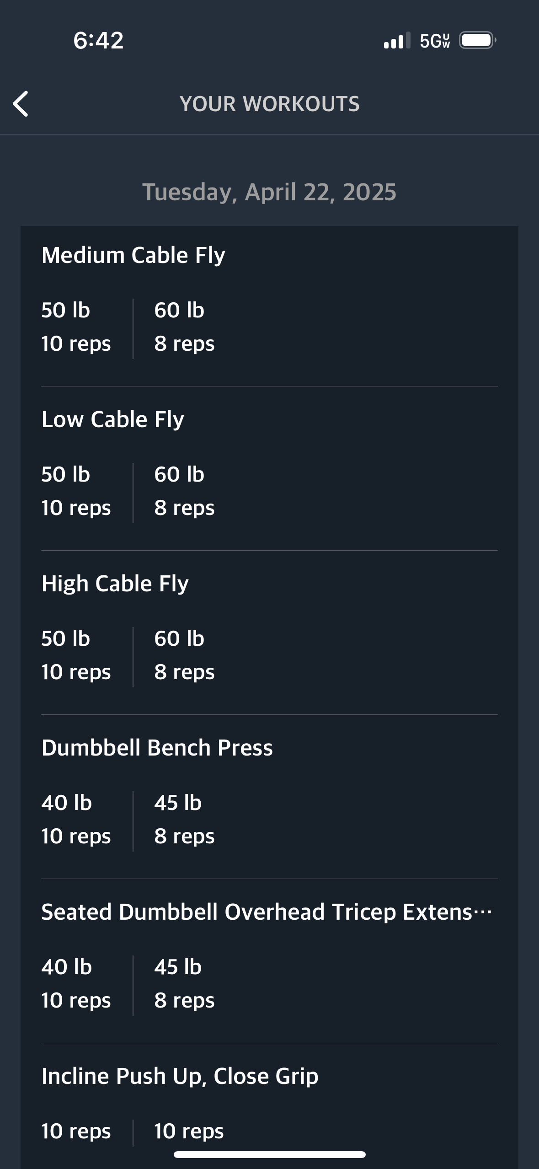Viewport: 539px width, 1169px height.
Task: Select Medium Cable Fly 60 lb set
Action: point(184,327)
